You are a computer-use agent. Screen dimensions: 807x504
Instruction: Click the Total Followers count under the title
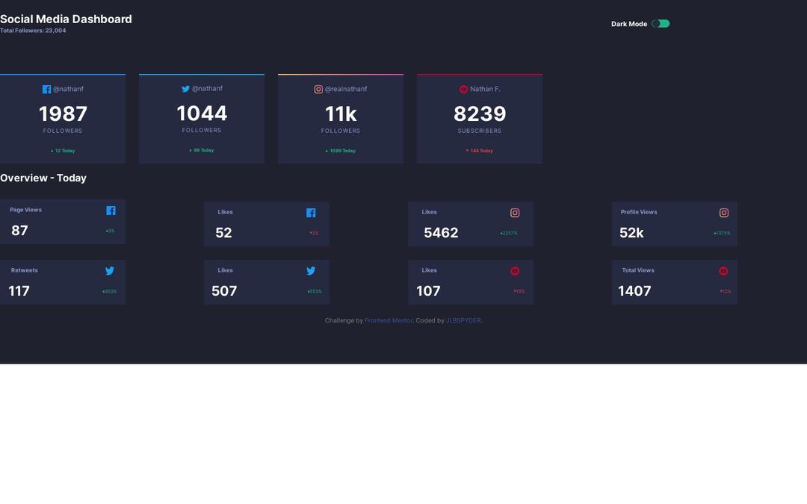[x=34, y=31]
